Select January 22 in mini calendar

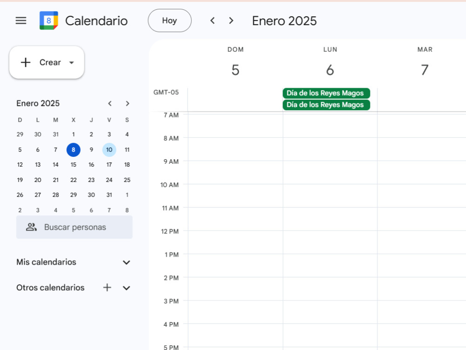[x=74, y=180]
